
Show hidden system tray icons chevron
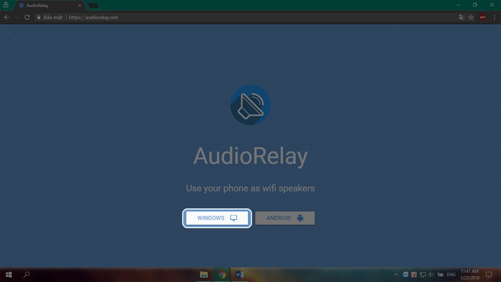pyautogui.click(x=396, y=275)
